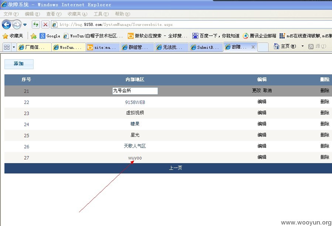332x226 pixels.
Task: Delete row 27 wuyoo
Action: pos(325,157)
